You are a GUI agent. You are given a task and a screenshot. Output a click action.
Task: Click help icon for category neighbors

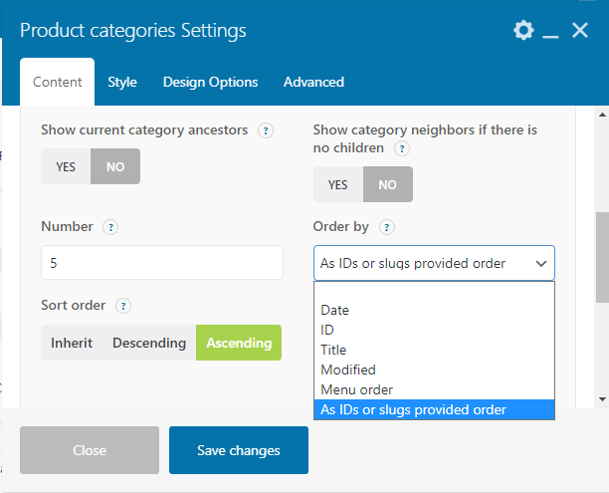(402, 148)
